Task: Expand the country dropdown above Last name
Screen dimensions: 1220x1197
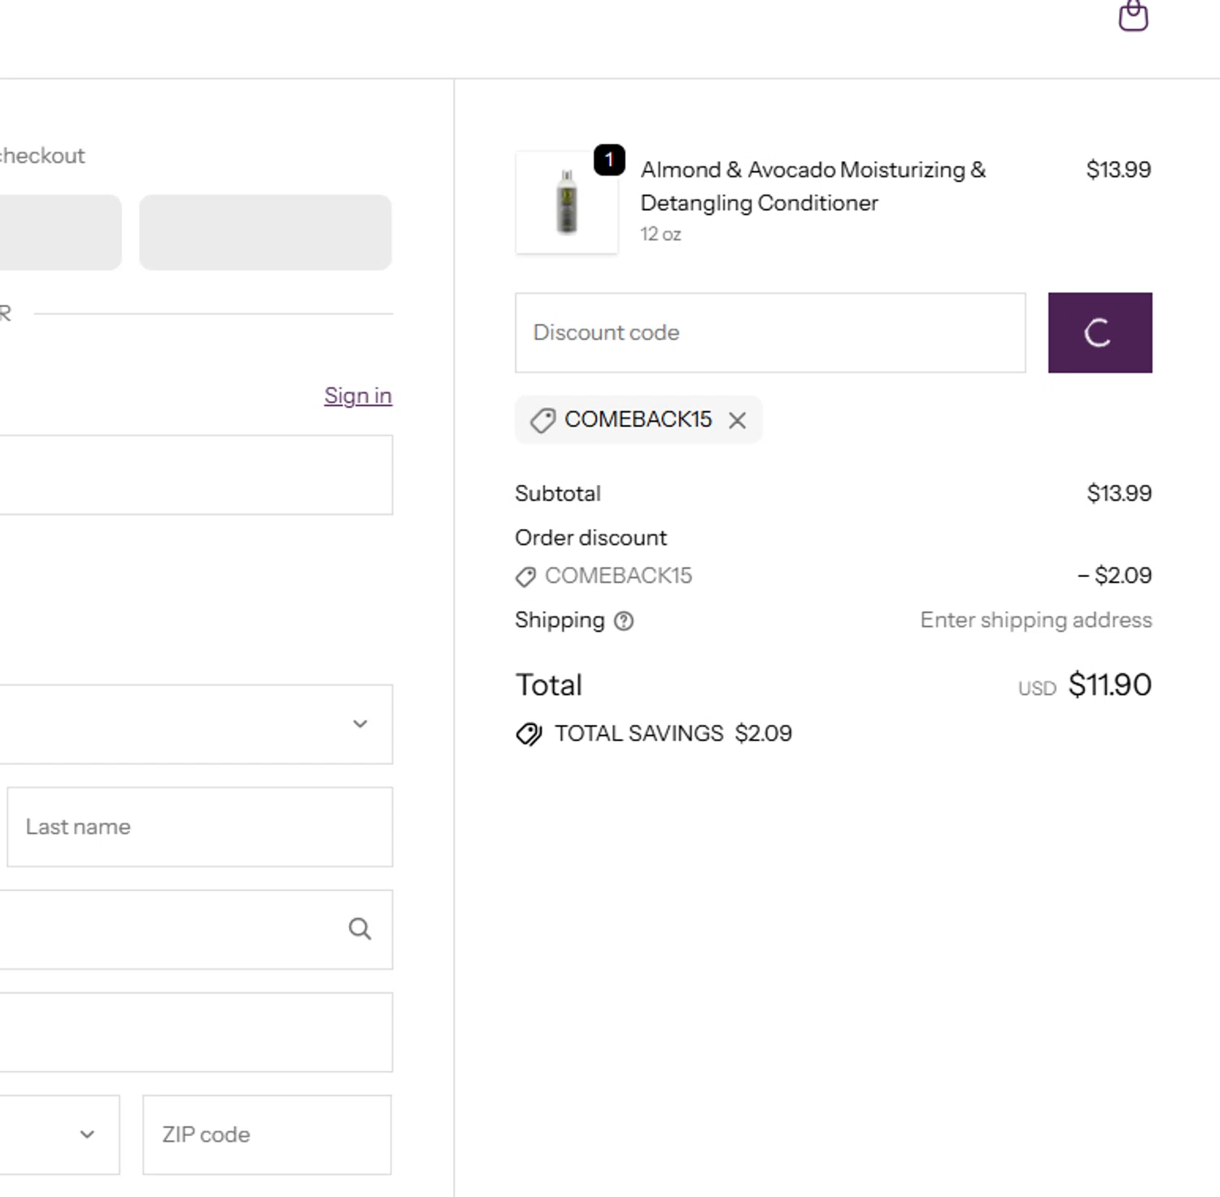Action: coord(195,724)
